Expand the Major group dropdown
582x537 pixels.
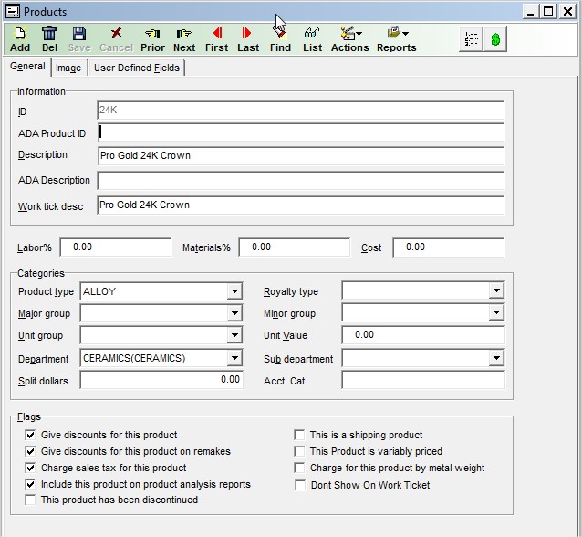tap(234, 313)
